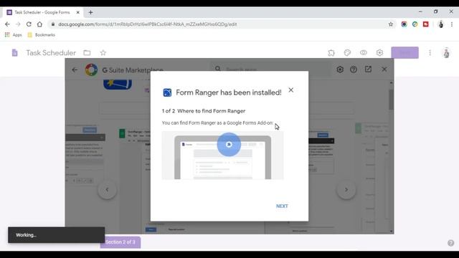Open the browser home page
Screen dimensions: 459x258
39,24
